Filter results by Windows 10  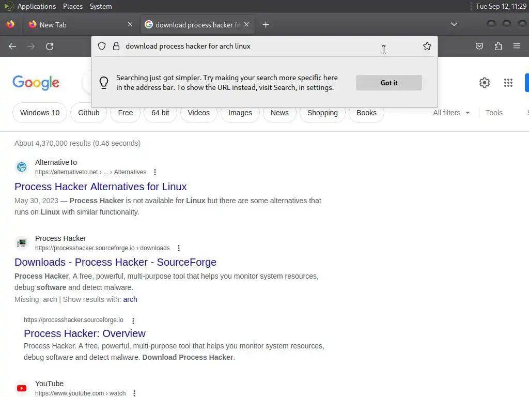point(40,113)
